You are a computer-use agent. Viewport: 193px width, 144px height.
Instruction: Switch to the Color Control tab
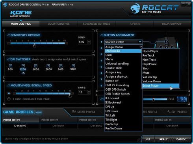tap(59, 24)
